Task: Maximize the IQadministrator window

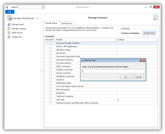Action: [x=151, y=7]
